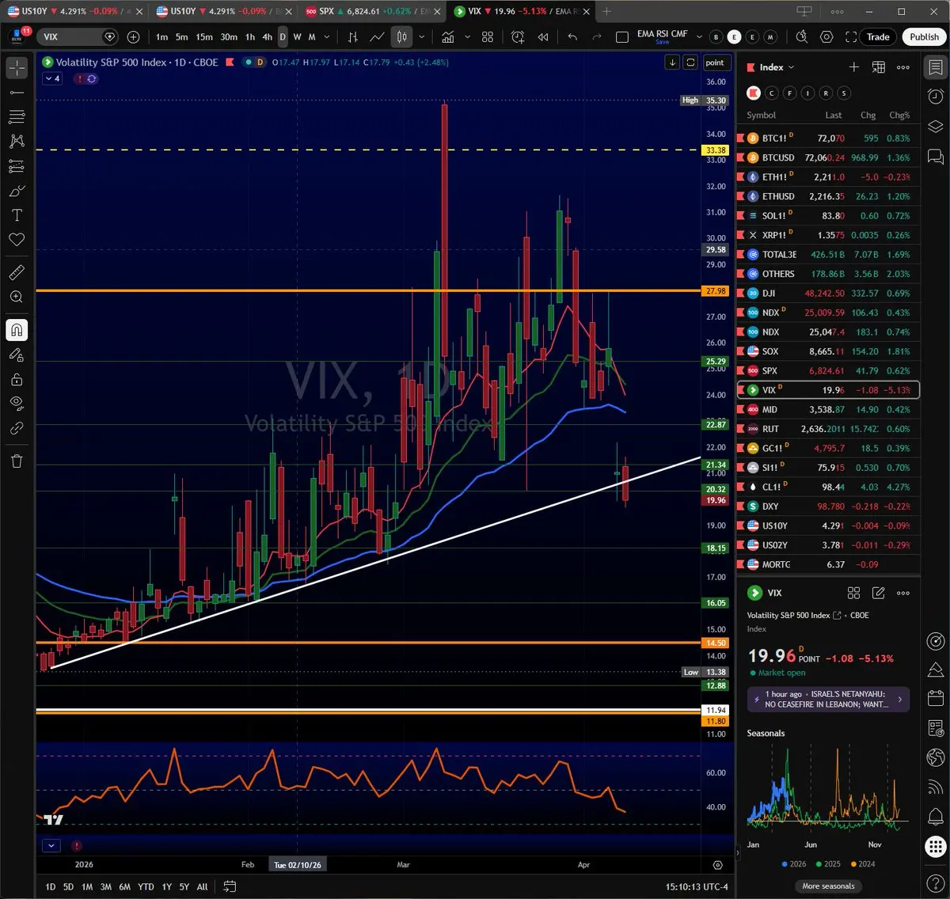Expand the indicator legend showing 4

pos(52,79)
